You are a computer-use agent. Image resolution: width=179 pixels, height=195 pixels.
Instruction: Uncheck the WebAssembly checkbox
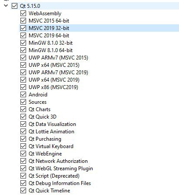tap(23, 13)
